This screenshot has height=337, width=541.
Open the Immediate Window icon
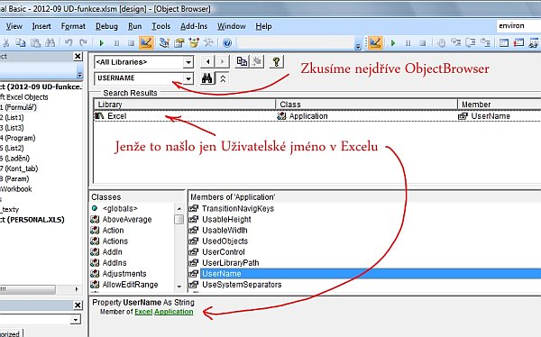(x=518, y=42)
